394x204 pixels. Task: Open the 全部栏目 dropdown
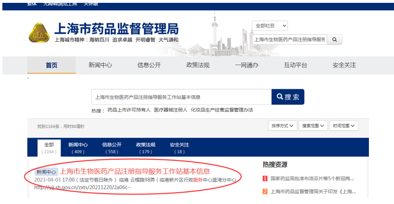point(270,26)
